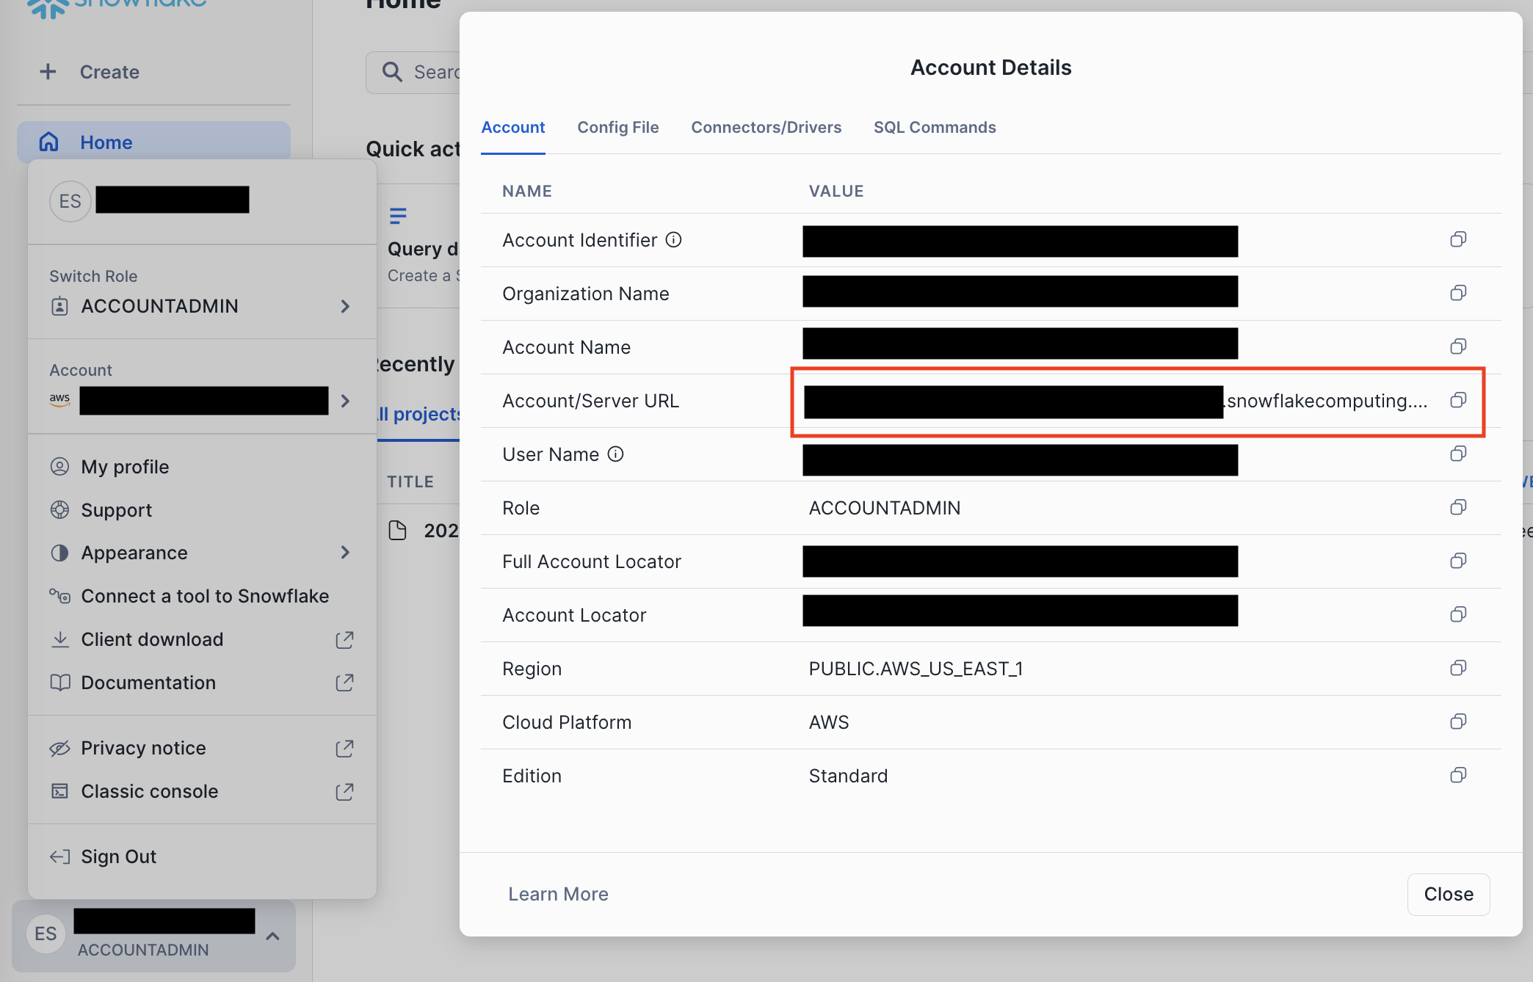Click the Snowflake logo
Screen dimensions: 1533x982
(x=117, y=6)
